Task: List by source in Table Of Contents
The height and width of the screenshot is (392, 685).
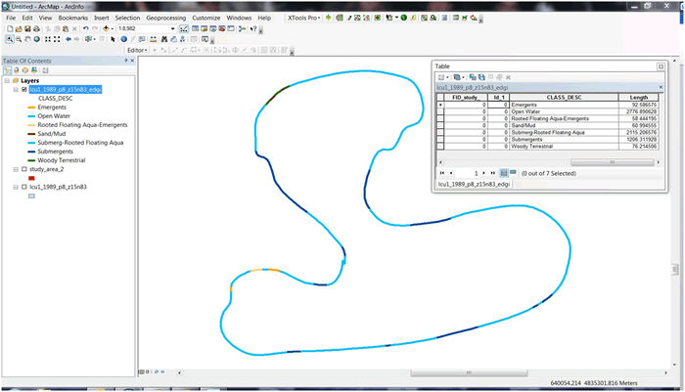Action: pyautogui.click(x=17, y=70)
